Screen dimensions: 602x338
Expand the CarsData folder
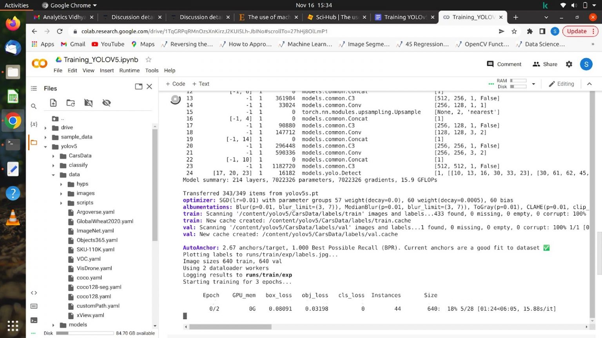(53, 156)
